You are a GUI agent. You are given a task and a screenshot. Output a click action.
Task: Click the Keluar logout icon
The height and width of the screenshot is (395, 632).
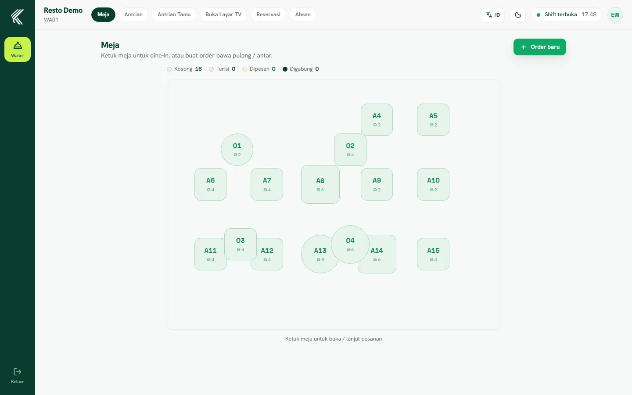click(18, 372)
